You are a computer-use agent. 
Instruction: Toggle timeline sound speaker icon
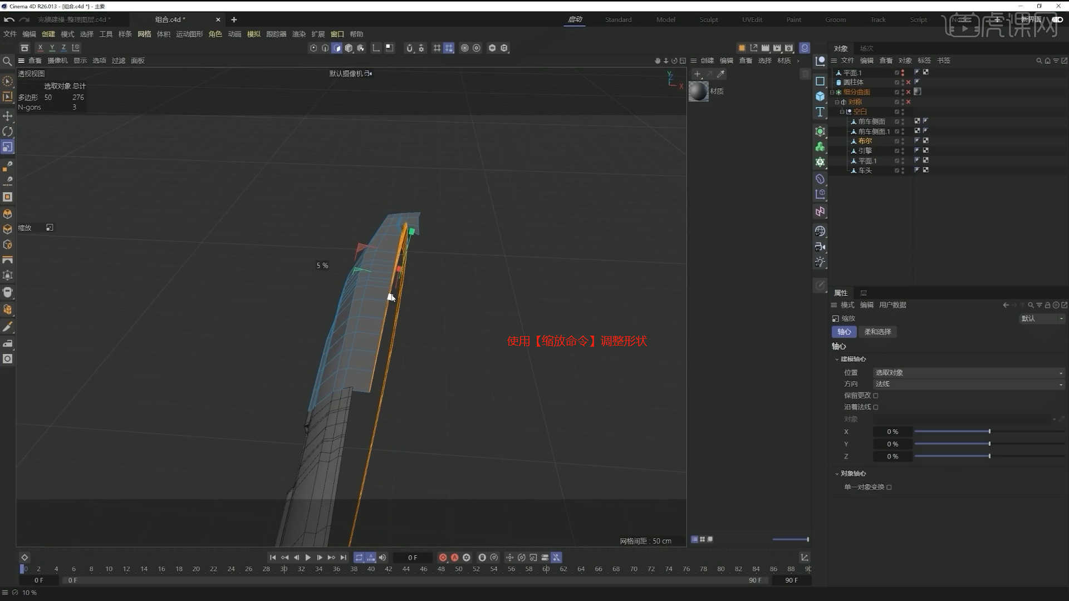coord(383,558)
